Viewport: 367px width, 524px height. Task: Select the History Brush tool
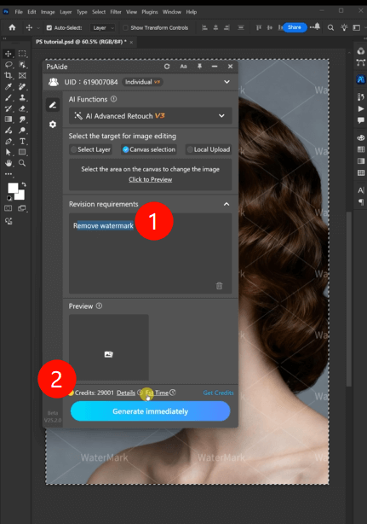(x=8, y=108)
